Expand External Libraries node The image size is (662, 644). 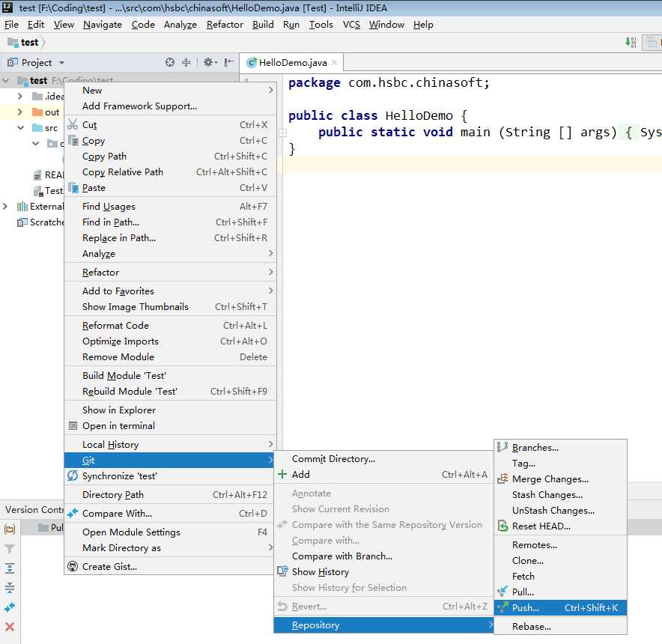(5, 206)
